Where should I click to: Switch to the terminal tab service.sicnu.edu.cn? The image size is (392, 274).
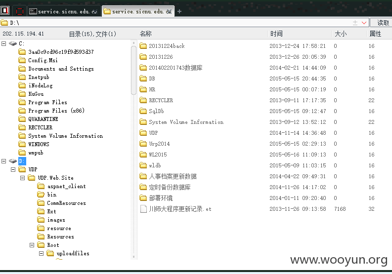point(64,11)
